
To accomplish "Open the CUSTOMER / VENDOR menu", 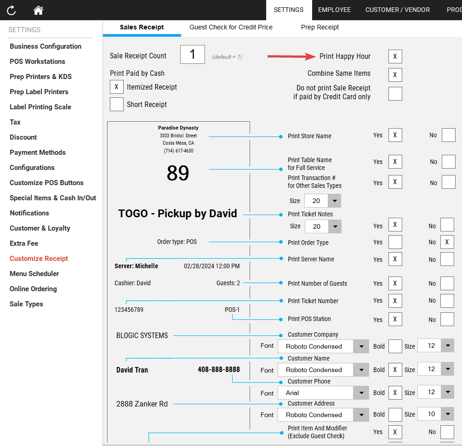I will point(398,10).
